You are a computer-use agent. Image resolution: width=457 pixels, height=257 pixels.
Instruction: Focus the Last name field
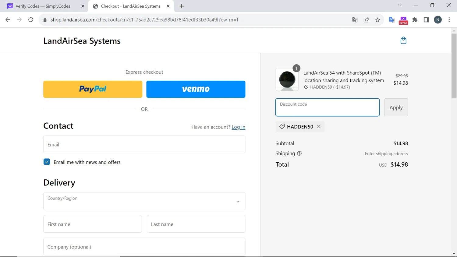[196, 224]
